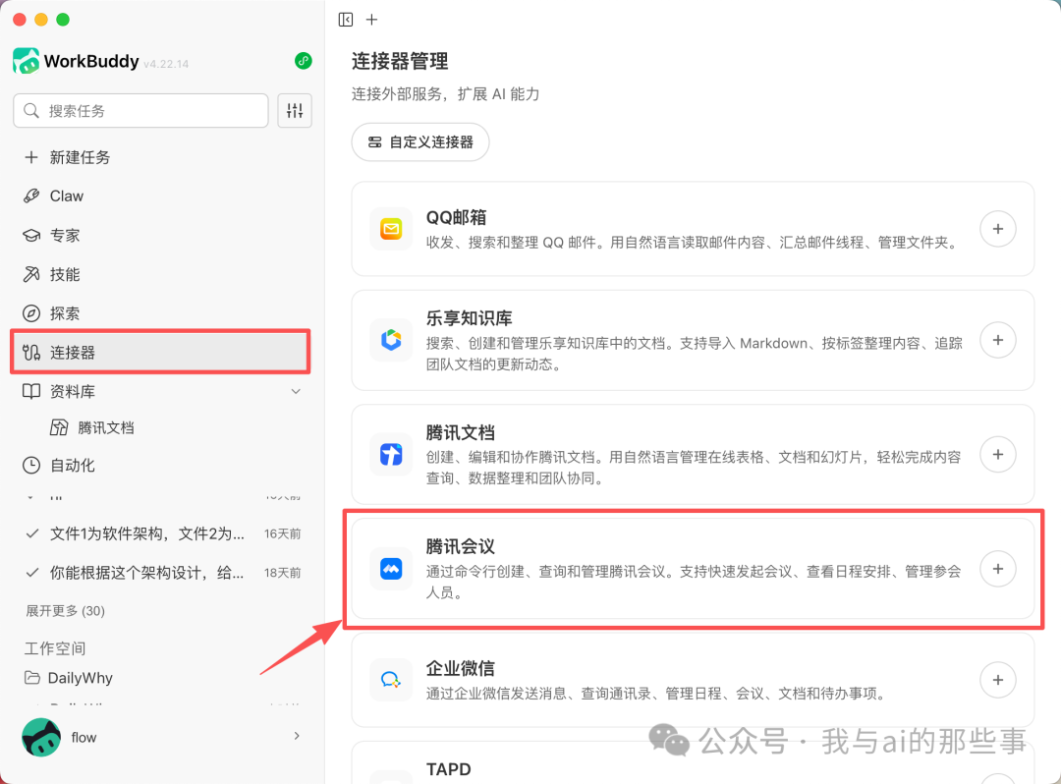The height and width of the screenshot is (784, 1061).
Task: Open the 探索 section
Action: click(160, 313)
